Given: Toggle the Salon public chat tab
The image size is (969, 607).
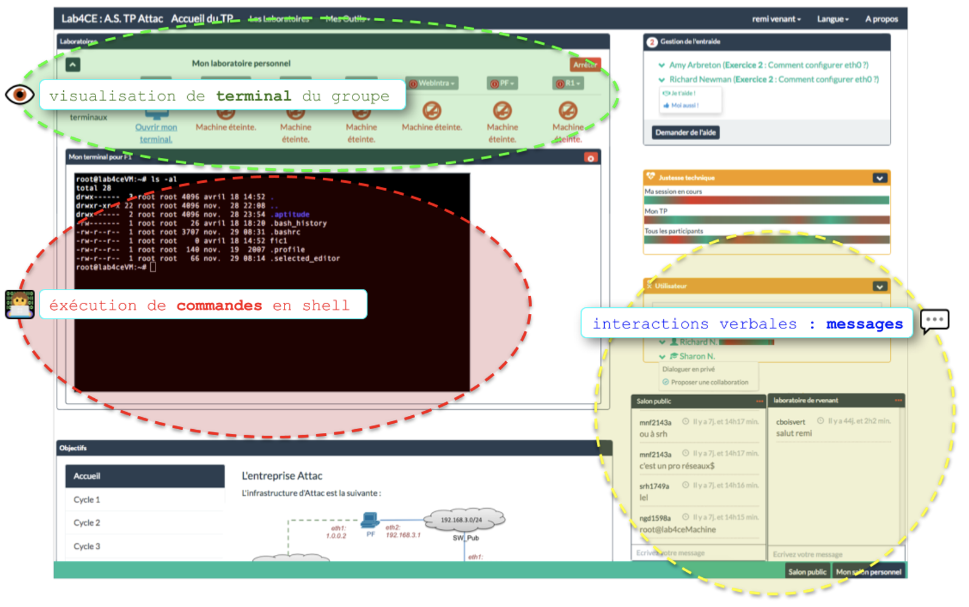Looking at the screenshot, I should tap(807, 572).
